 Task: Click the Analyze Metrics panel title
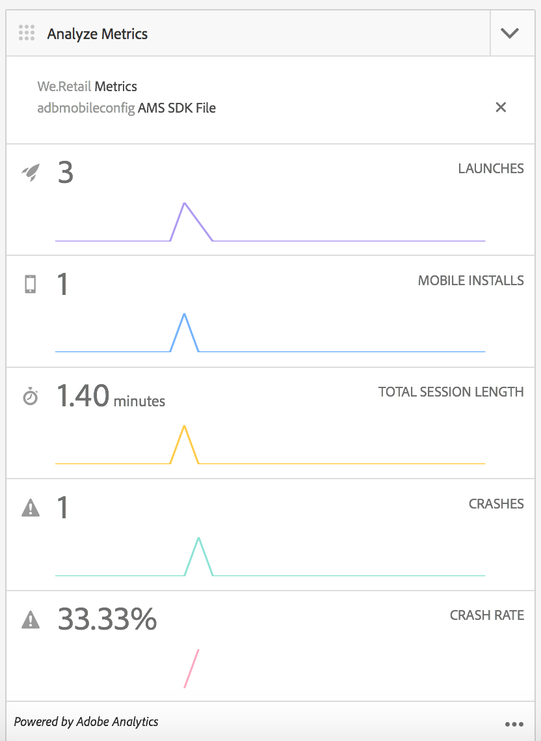click(98, 34)
